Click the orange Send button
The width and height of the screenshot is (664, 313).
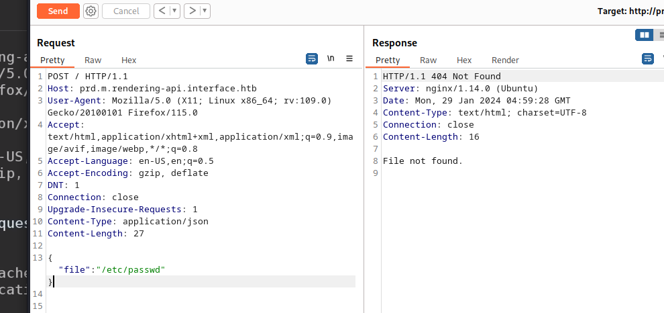58,11
